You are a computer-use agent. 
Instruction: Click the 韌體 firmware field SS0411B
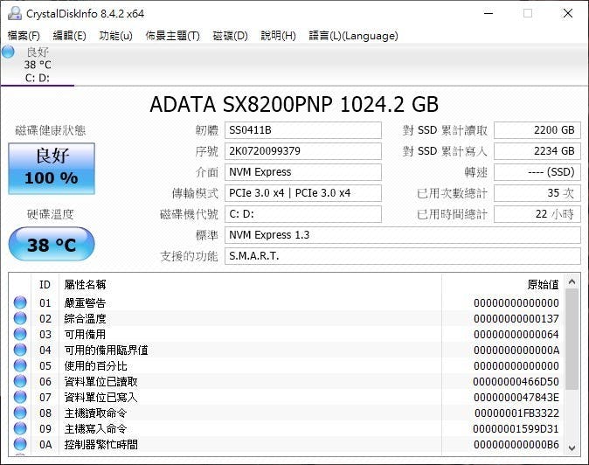tap(302, 130)
